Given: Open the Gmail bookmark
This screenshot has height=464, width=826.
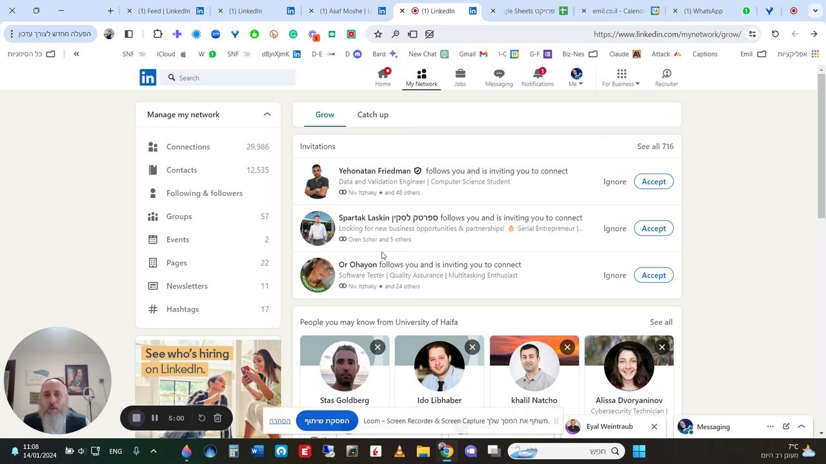Looking at the screenshot, I should pos(473,54).
